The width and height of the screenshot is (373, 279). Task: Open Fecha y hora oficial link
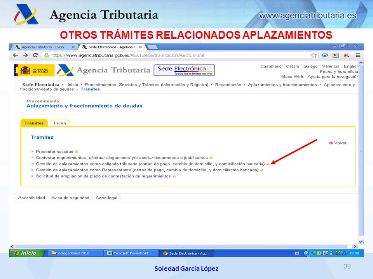point(339,71)
